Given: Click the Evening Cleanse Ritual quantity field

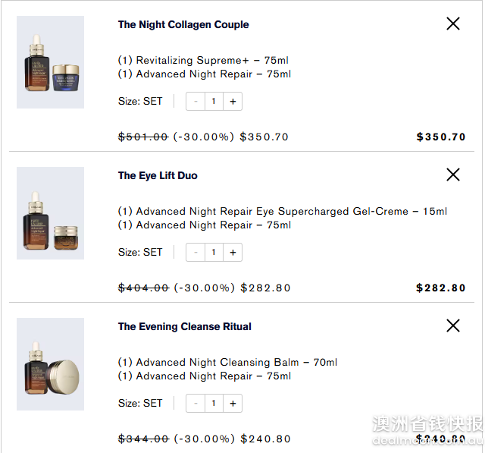Looking at the screenshot, I should coord(214,403).
